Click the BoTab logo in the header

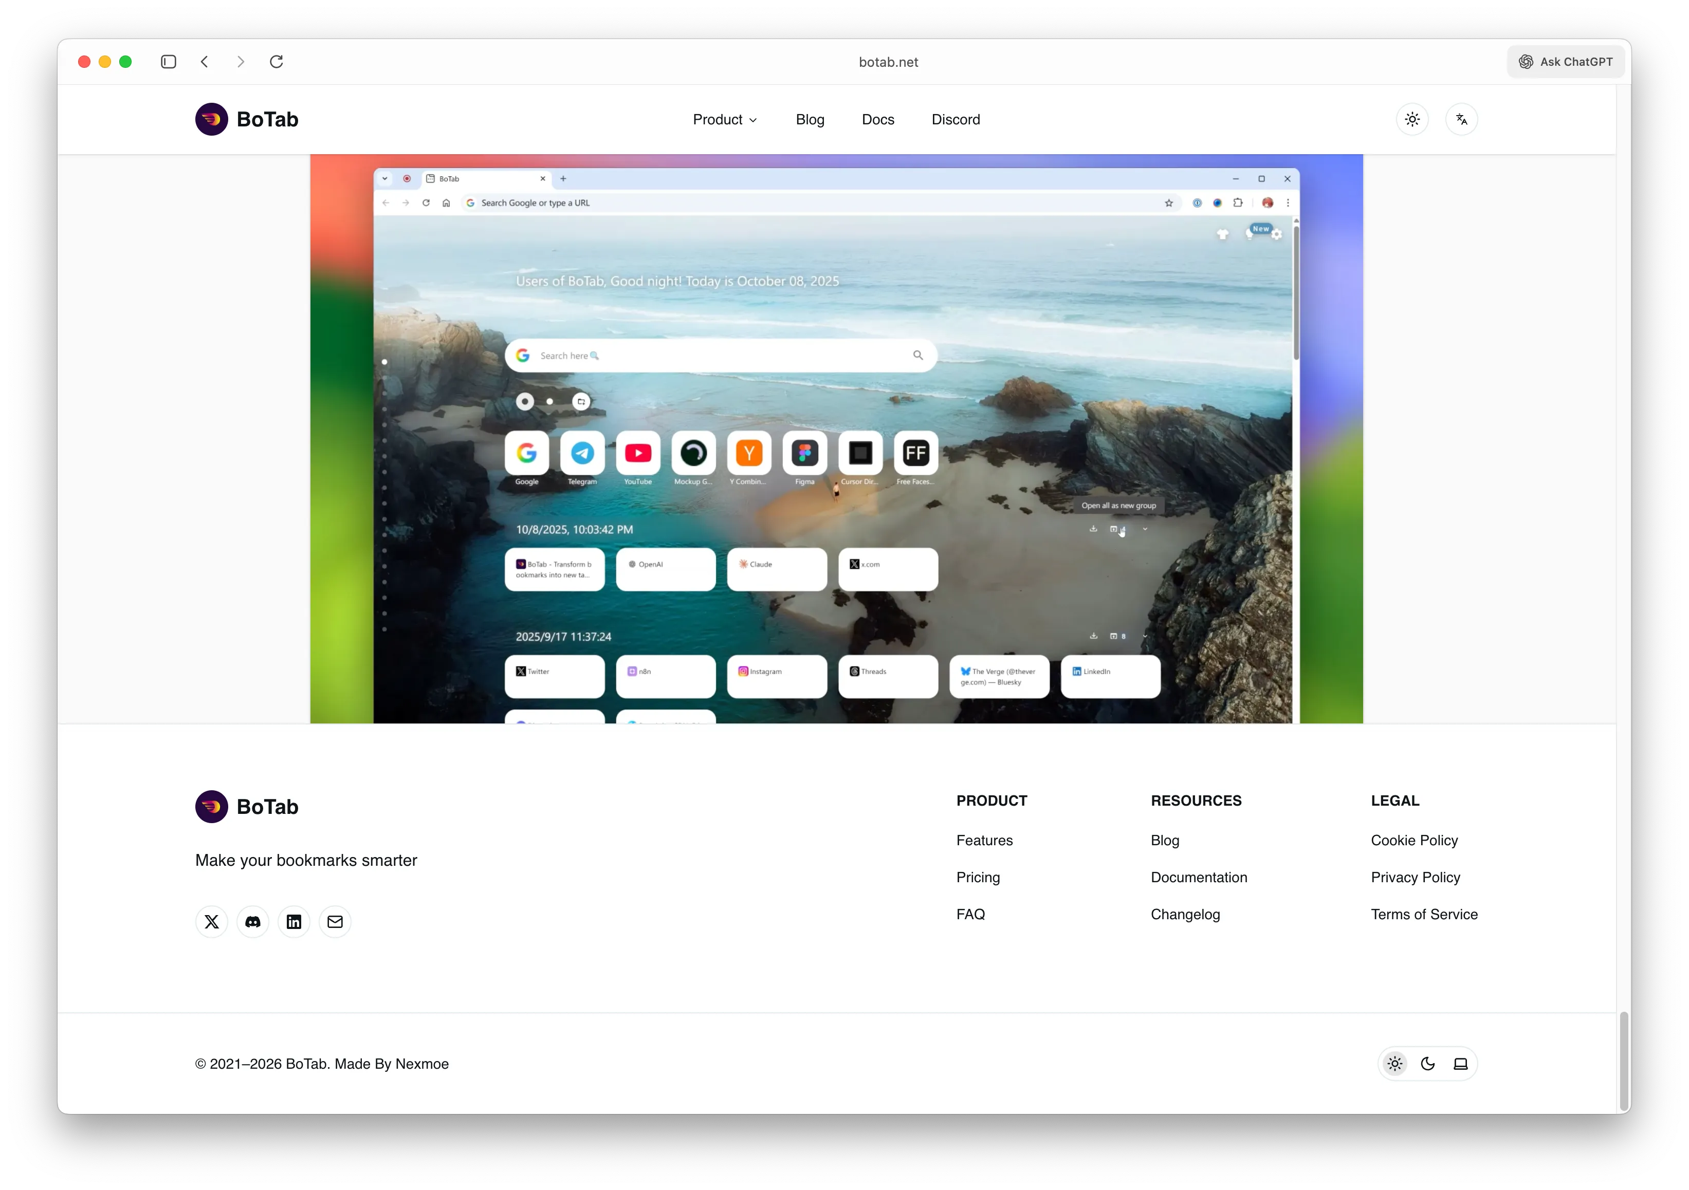click(x=246, y=119)
